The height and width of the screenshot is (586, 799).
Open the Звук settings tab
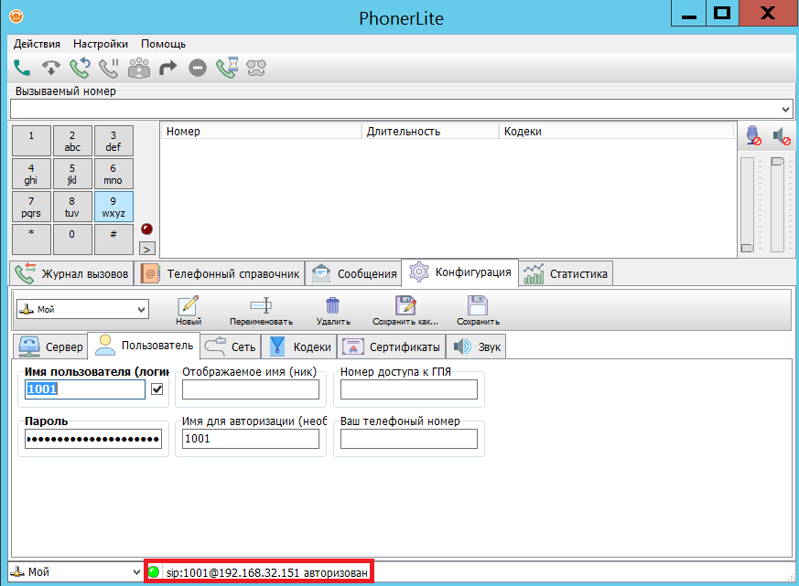tap(476, 346)
